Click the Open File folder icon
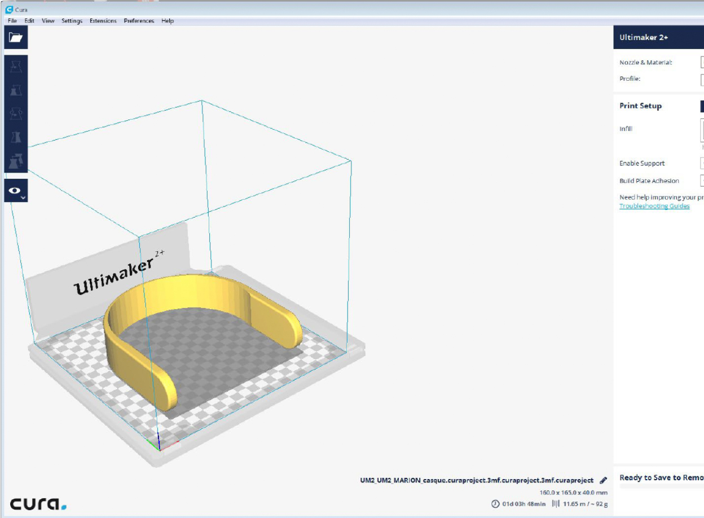Image resolution: width=704 pixels, height=518 pixels. click(16, 37)
